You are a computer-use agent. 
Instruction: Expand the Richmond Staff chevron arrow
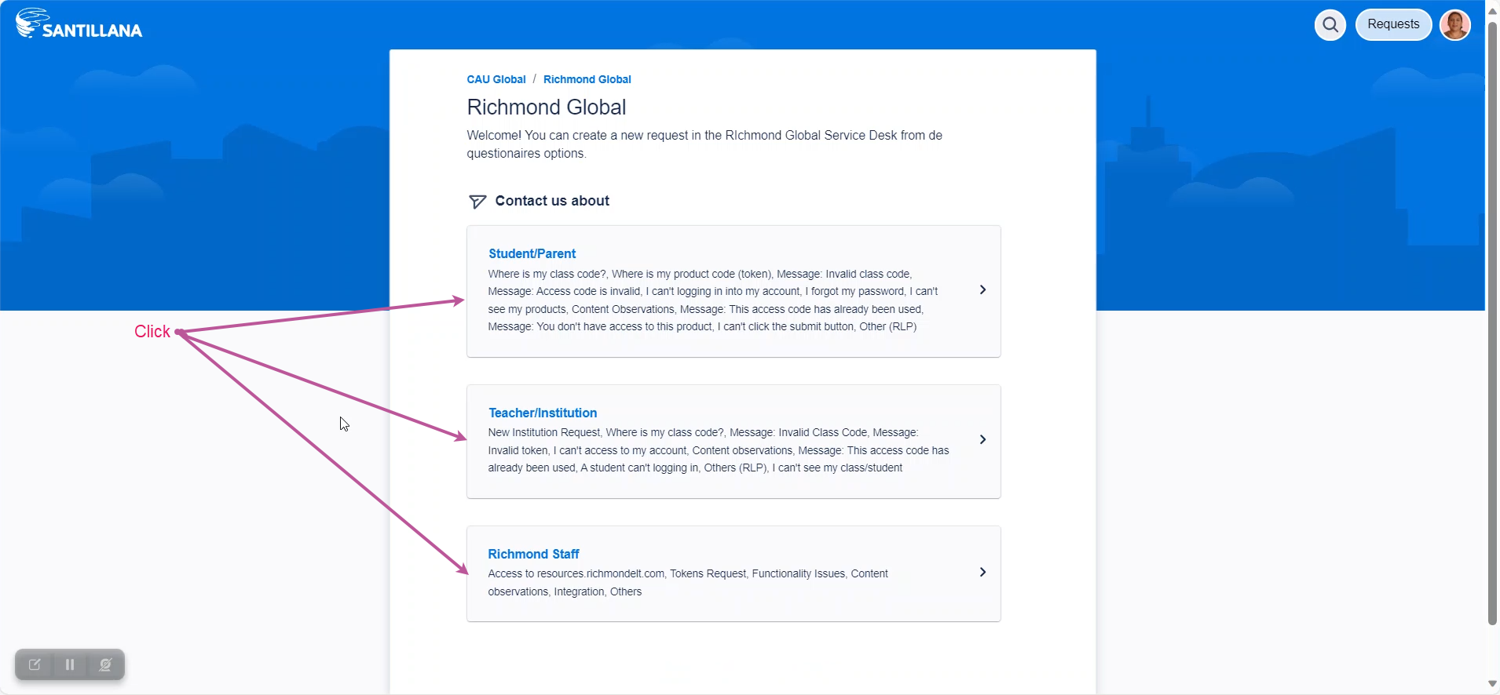pos(982,573)
